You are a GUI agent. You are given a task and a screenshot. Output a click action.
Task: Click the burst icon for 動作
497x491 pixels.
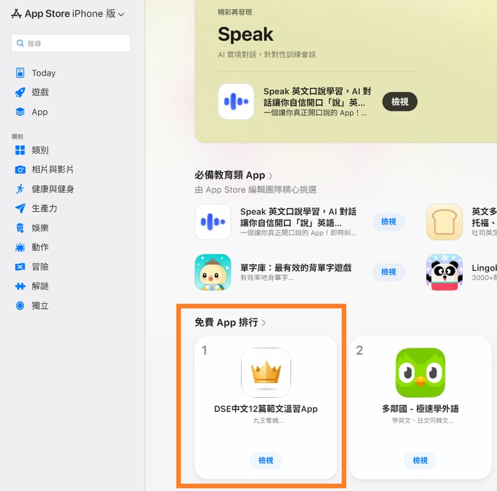20,247
